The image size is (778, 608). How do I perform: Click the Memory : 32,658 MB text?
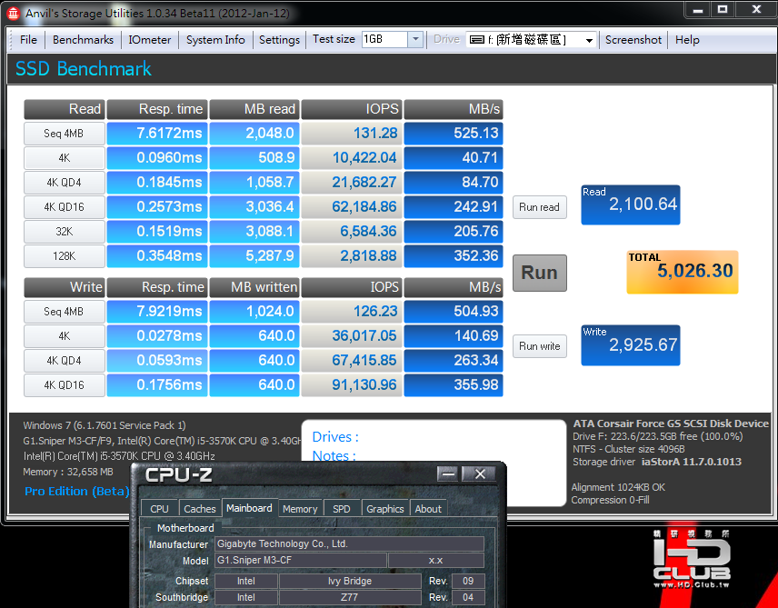(x=68, y=472)
